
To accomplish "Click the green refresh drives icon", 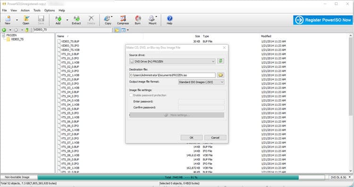I will (220, 61).
